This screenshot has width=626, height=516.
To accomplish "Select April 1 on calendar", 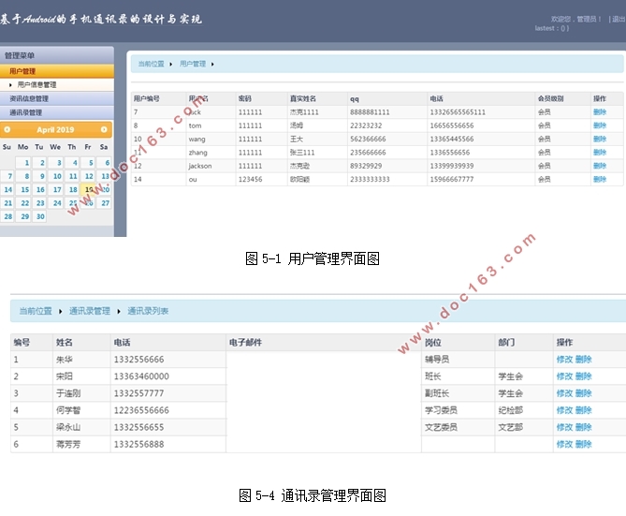I will [x=23, y=163].
